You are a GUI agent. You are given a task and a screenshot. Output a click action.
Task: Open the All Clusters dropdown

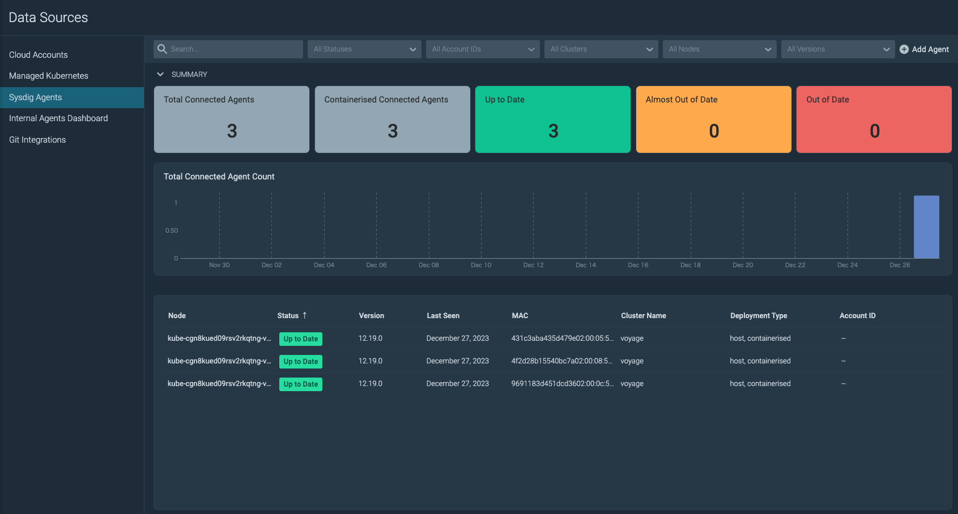[x=601, y=49]
